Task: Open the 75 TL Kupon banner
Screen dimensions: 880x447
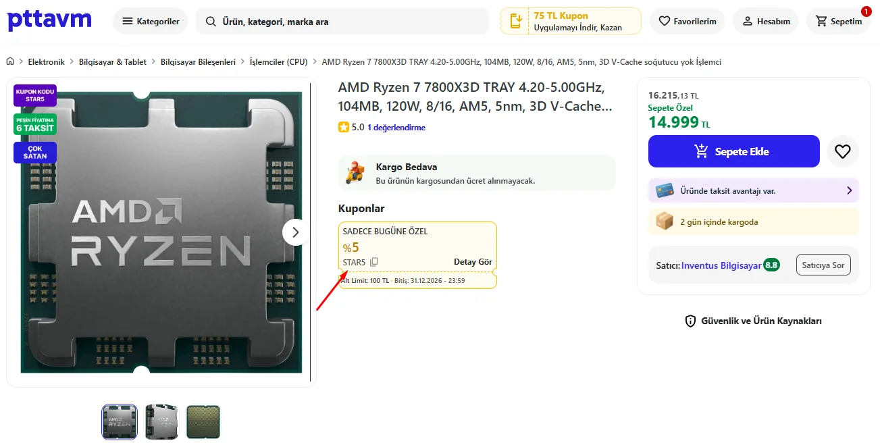Action: click(571, 21)
